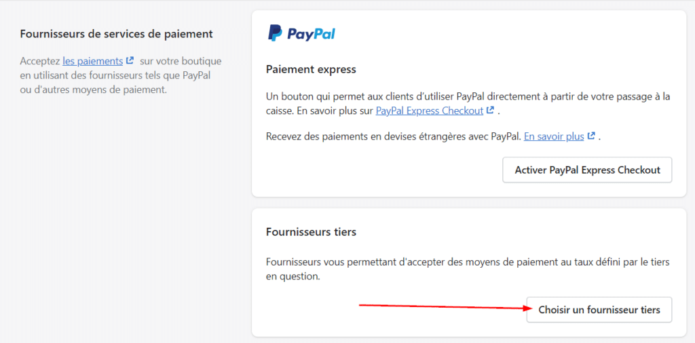Image resolution: width=695 pixels, height=343 pixels.
Task: Click the PayPal double-P logo icon
Action: tap(275, 33)
